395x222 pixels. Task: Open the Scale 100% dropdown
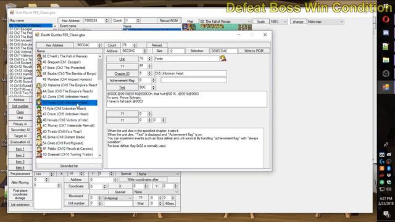[278, 22]
